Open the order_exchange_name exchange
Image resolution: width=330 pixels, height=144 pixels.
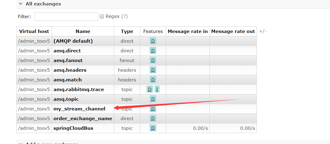(83, 119)
